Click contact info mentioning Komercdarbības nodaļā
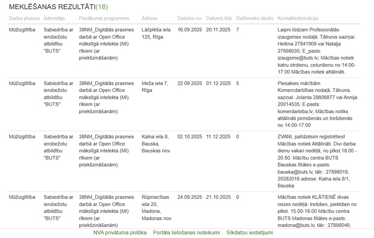The height and width of the screenshot is (238, 374). click(x=317, y=104)
